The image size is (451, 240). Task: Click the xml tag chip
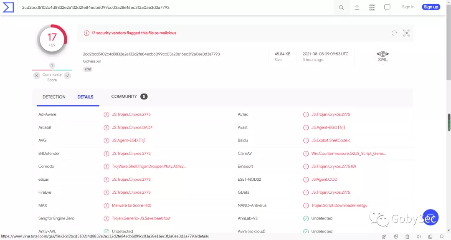point(88,69)
